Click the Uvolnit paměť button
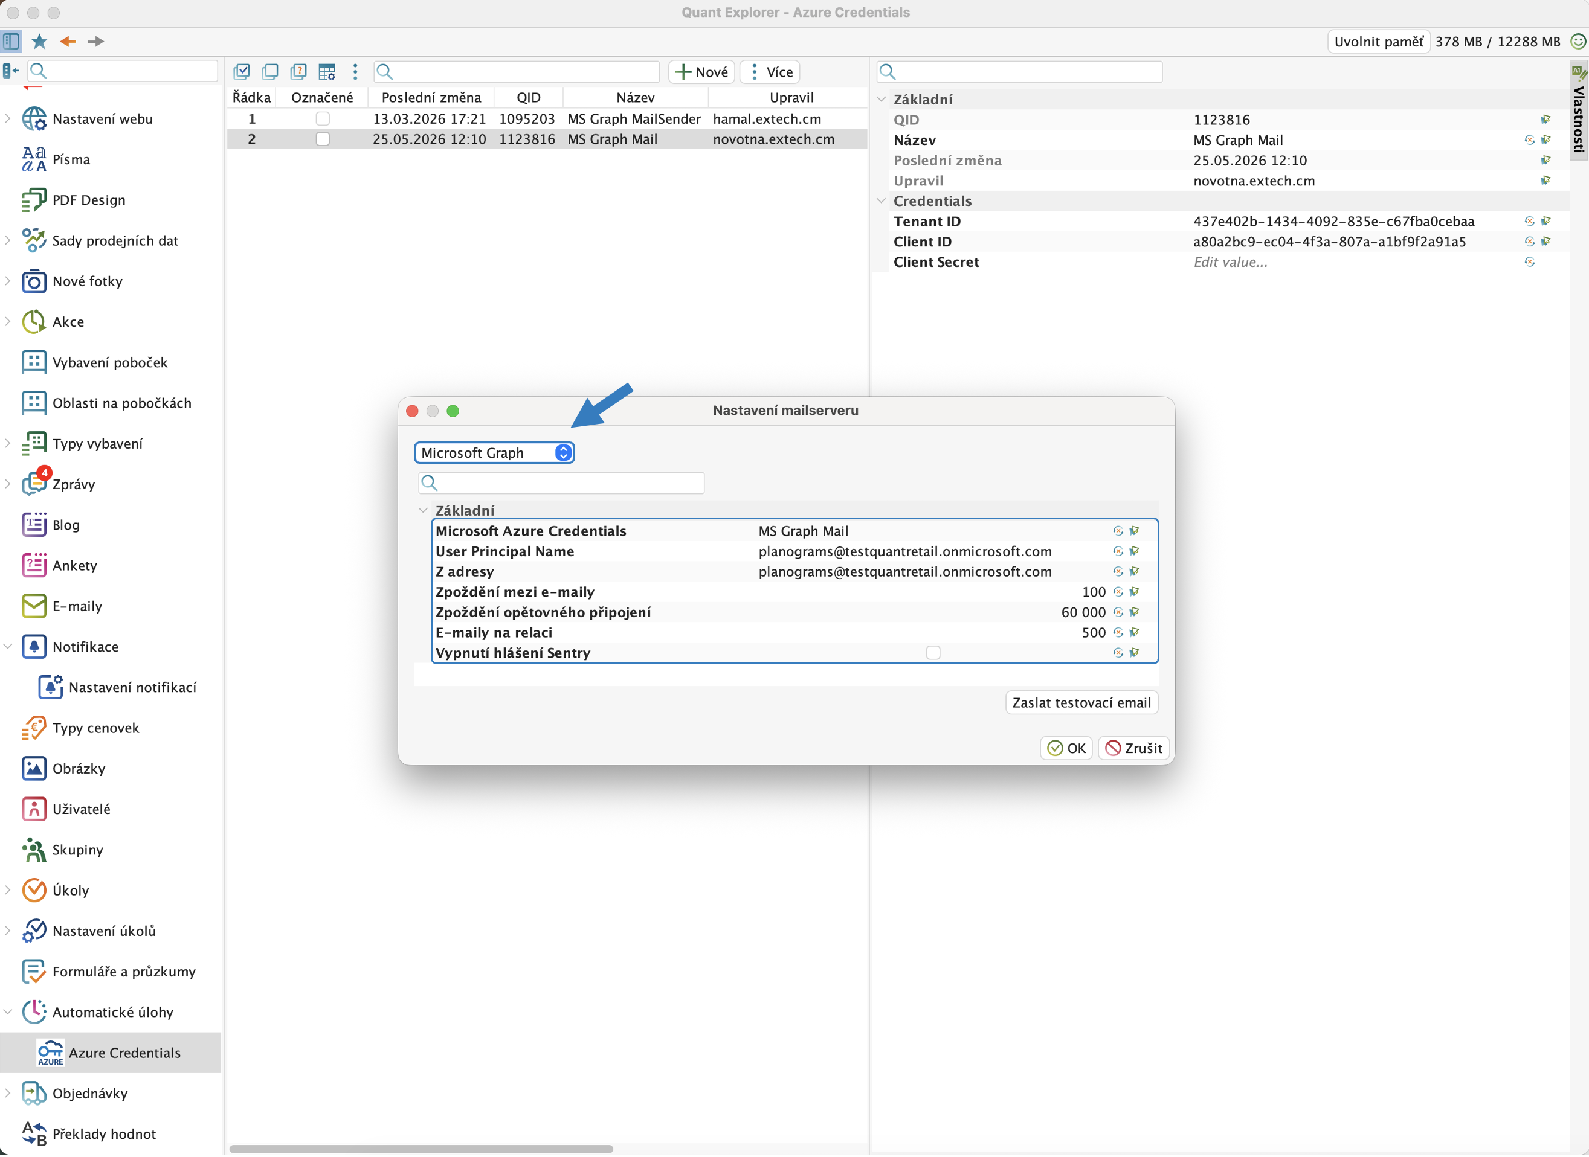1589x1157 pixels. (1379, 42)
